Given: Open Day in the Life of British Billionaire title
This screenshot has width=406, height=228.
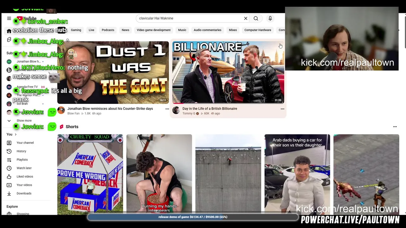Looking at the screenshot, I should tap(210, 109).
